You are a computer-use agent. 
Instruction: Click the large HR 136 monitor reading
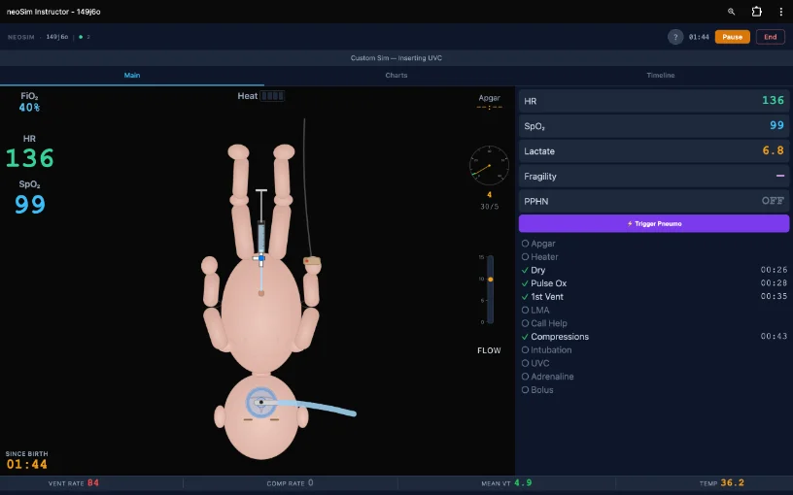point(29,158)
